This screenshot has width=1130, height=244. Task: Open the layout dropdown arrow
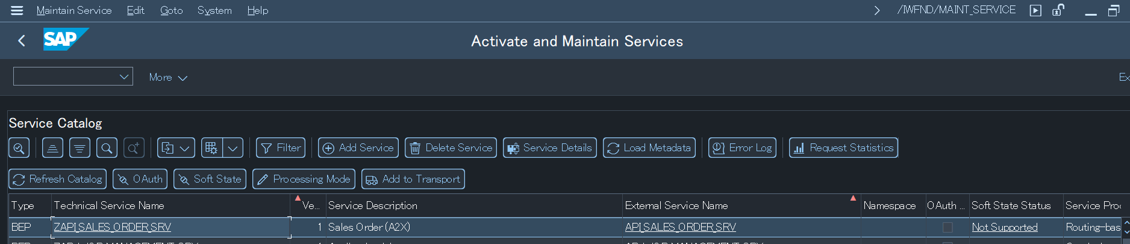pos(233,148)
